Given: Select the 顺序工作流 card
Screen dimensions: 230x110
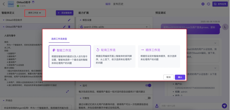Looking at the screenshot, I should [159, 56].
